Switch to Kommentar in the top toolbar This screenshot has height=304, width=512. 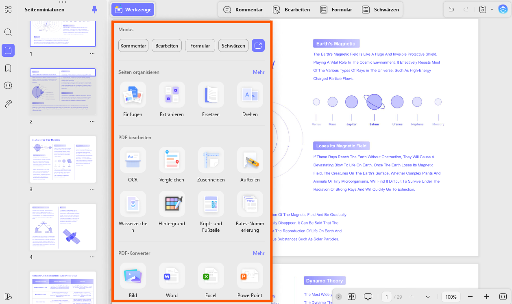pyautogui.click(x=243, y=9)
